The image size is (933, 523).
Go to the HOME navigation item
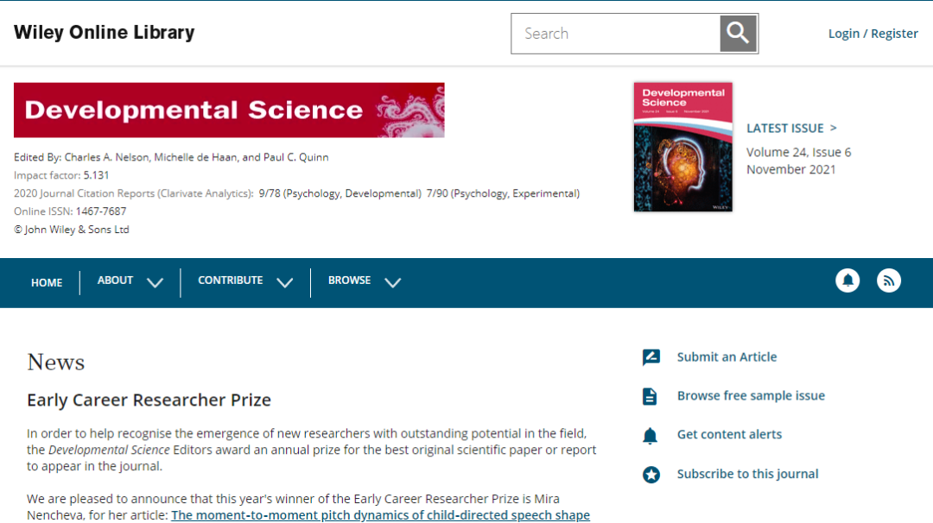point(47,282)
